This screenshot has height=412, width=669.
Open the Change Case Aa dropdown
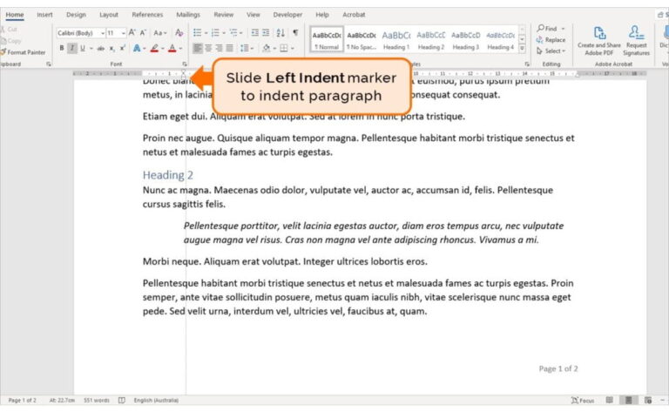coord(159,33)
